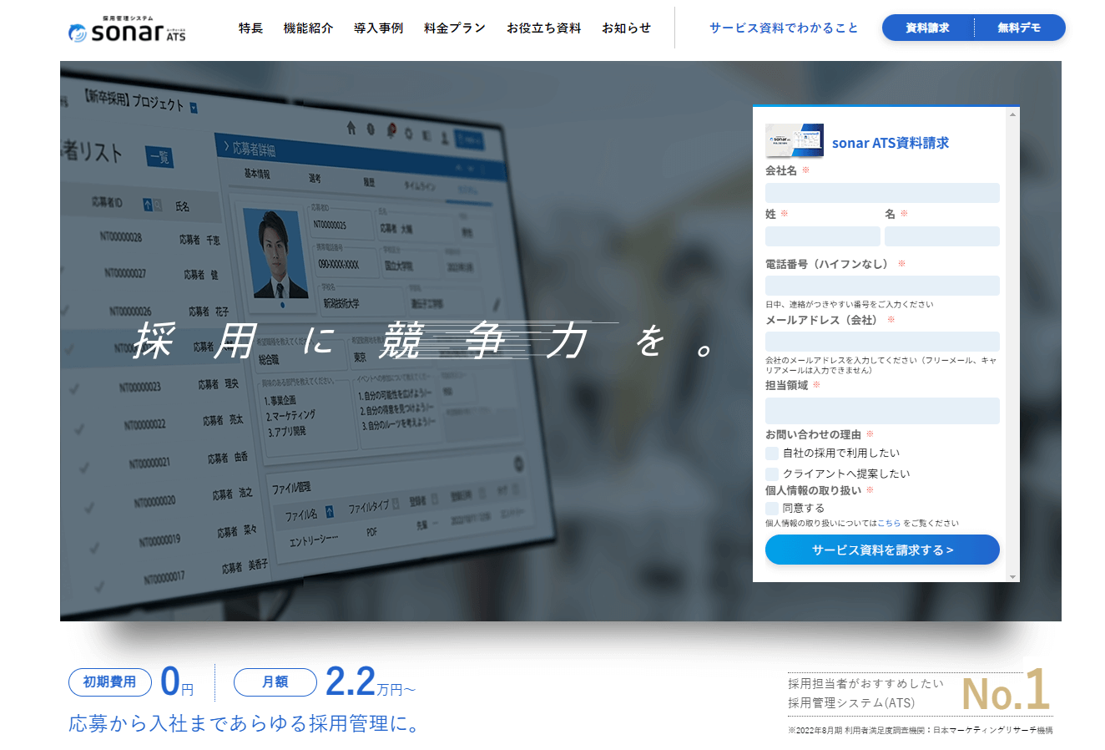The image size is (1105, 750).
Task: Switch to the タイムライン tab
Action: (419, 185)
